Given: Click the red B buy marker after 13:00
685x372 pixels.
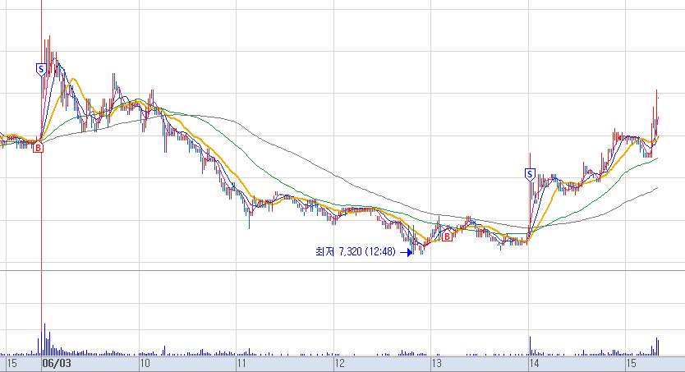Looking at the screenshot, I should tap(447, 237).
